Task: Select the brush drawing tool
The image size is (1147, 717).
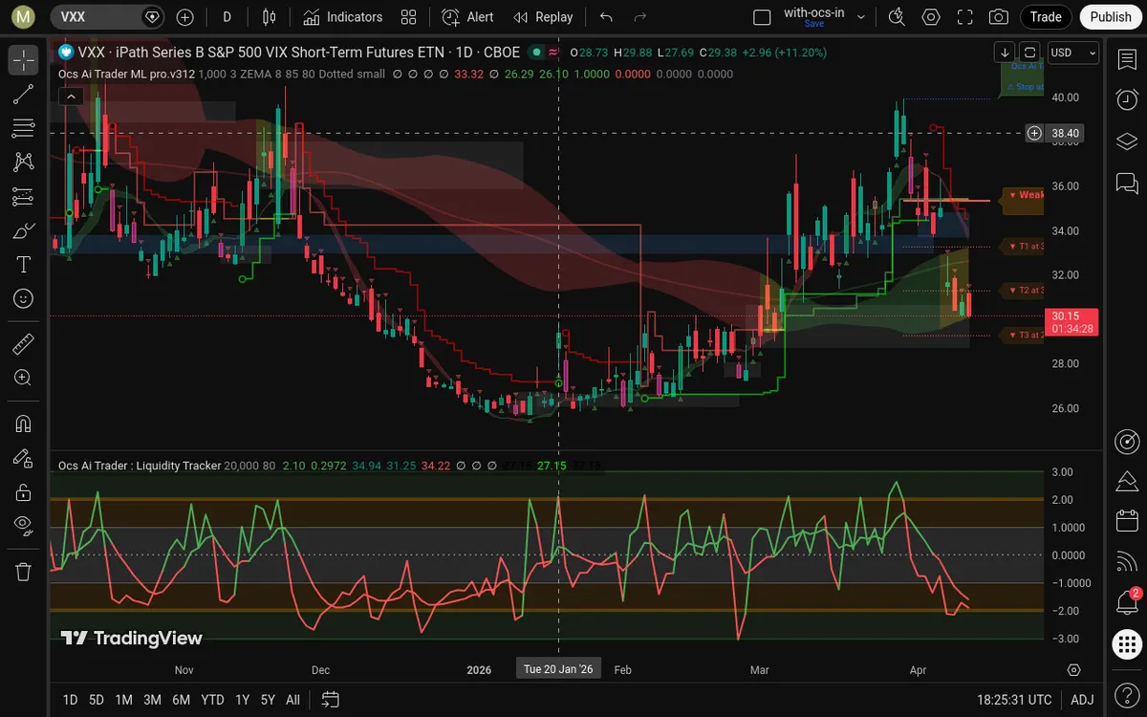Action: [x=24, y=230]
